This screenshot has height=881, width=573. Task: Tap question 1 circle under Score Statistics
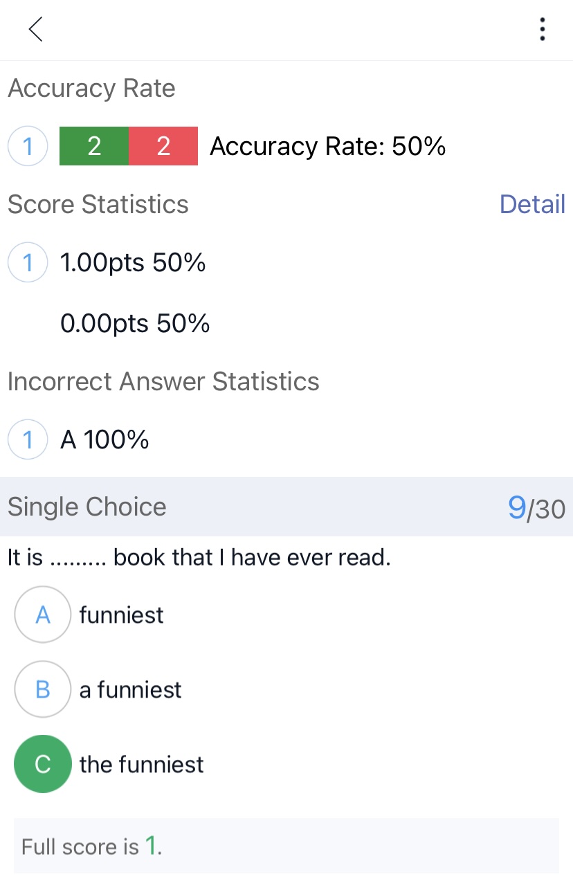pos(28,263)
